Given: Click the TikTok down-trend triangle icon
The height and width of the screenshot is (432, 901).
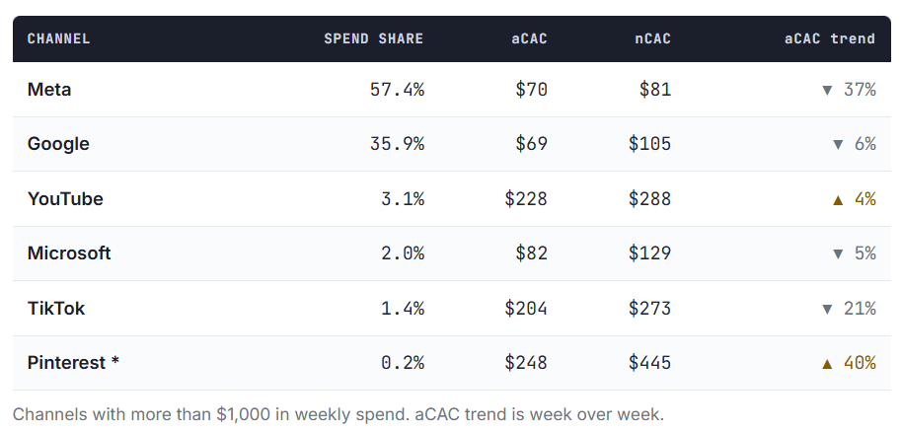Looking at the screenshot, I should coord(827,309).
